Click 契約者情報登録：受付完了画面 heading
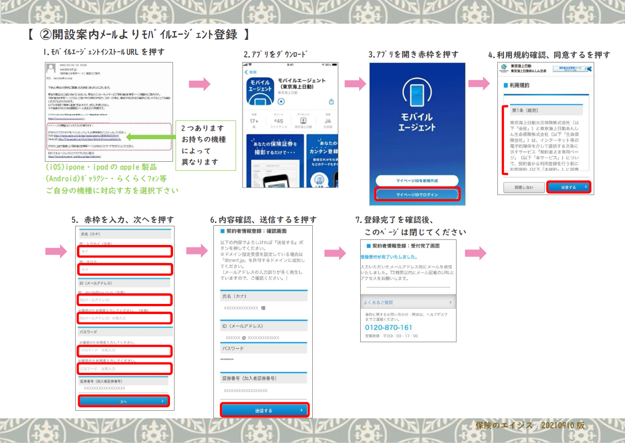The width and height of the screenshot is (625, 443). tap(406, 246)
